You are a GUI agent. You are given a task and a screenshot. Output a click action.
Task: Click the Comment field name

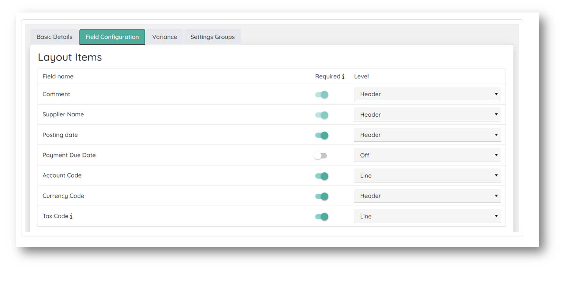pos(56,94)
